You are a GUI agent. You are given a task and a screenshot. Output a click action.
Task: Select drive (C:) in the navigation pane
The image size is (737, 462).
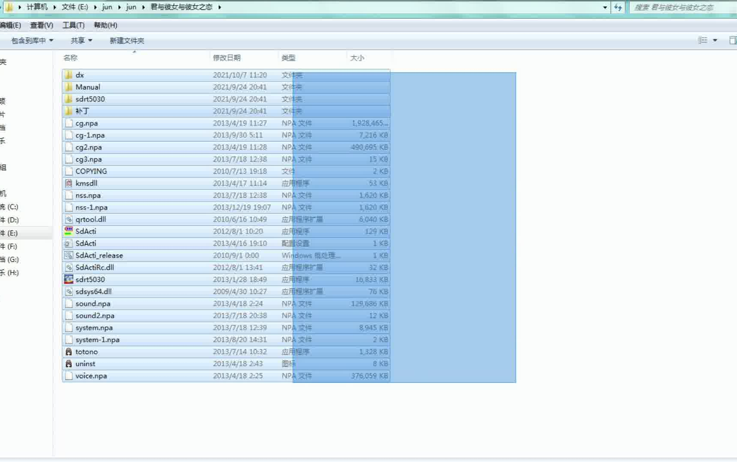[9, 207]
